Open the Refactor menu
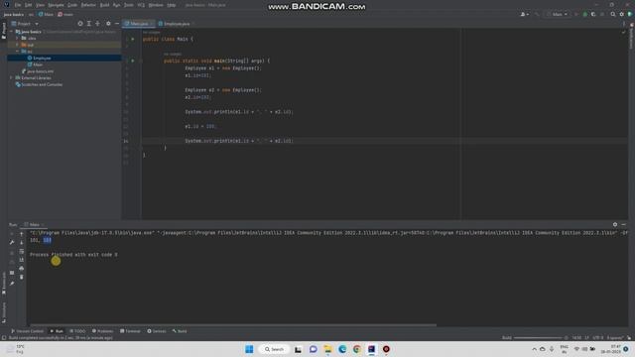The height and width of the screenshot is (357, 635). click(x=88, y=5)
